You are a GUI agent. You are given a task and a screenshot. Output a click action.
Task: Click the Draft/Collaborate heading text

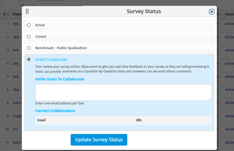tap(51, 59)
